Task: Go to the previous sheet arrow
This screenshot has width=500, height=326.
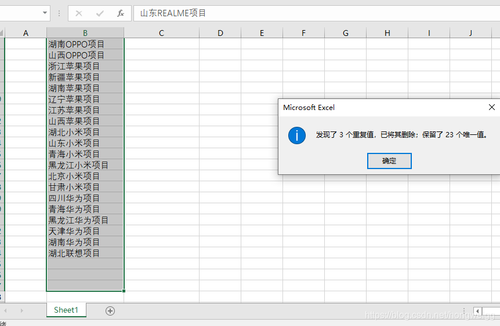Action: pyautogui.click(x=5, y=310)
